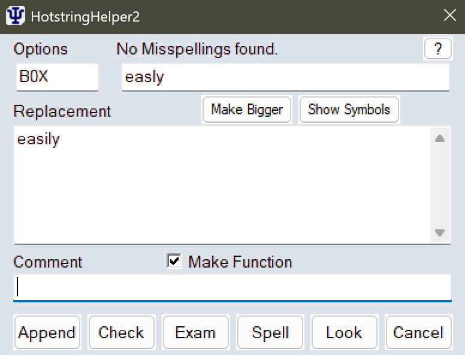Click the Comment label
465x355 pixels.
(x=48, y=262)
